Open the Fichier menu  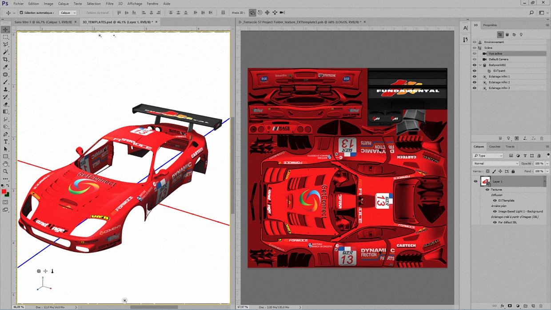pos(18,4)
